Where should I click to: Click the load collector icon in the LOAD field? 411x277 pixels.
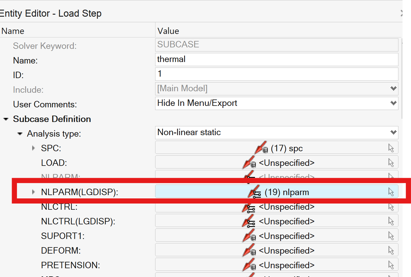[249, 162]
